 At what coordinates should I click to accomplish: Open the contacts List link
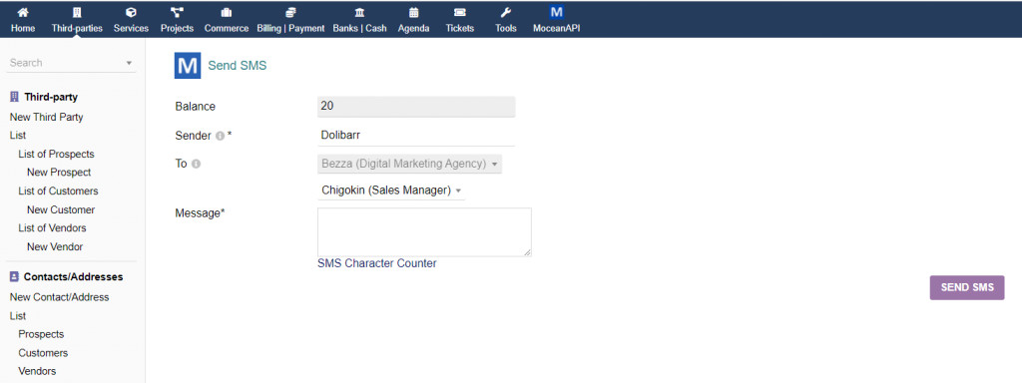[18, 316]
